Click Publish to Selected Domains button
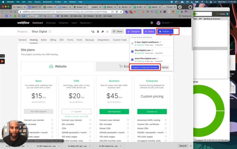237x149 pixels. tap(145, 68)
